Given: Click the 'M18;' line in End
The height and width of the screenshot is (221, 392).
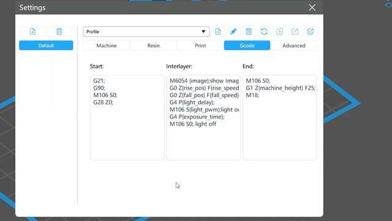Looking at the screenshot, I should [252, 95].
